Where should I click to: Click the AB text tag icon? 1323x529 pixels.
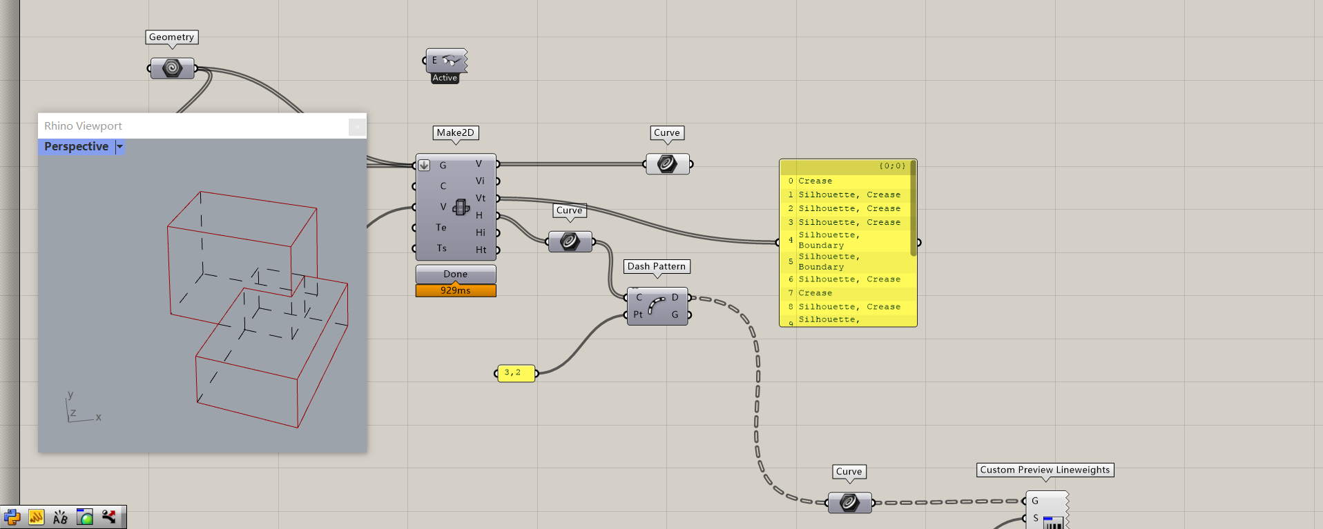(x=61, y=517)
